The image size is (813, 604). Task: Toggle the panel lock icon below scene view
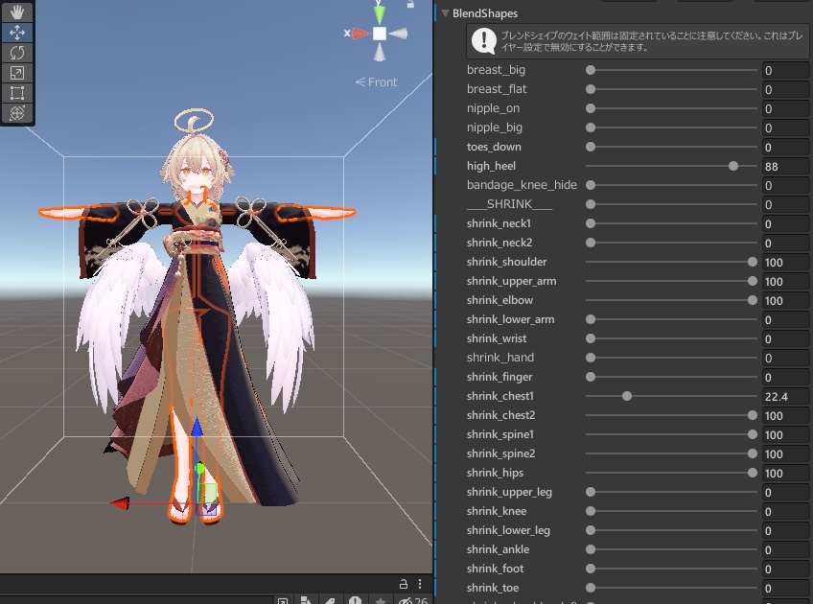(404, 584)
